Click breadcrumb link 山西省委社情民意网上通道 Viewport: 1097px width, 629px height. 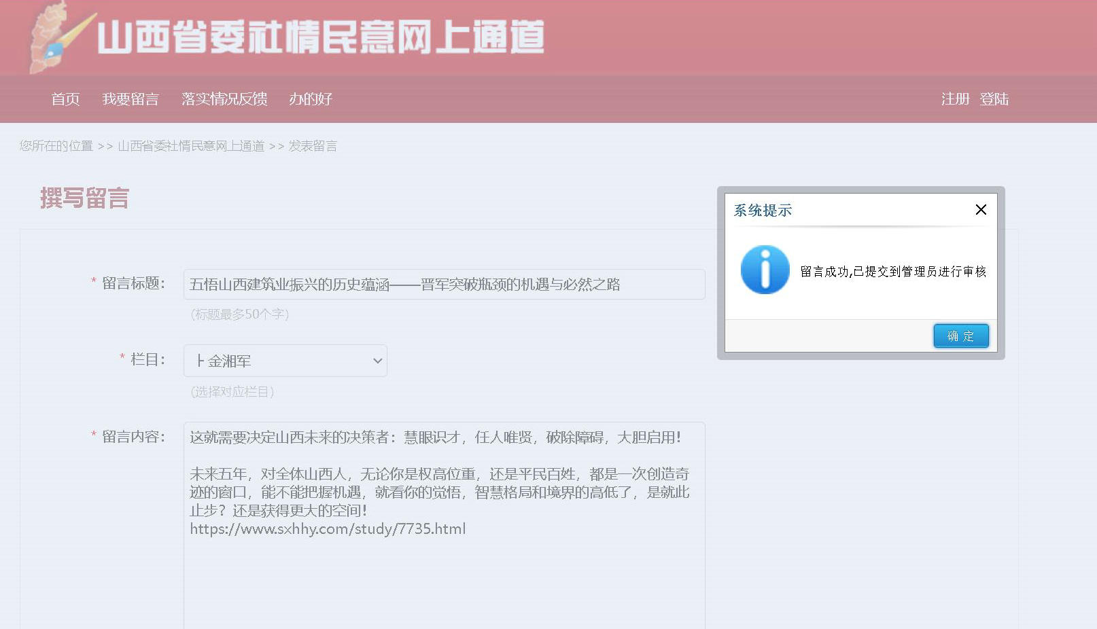(191, 146)
